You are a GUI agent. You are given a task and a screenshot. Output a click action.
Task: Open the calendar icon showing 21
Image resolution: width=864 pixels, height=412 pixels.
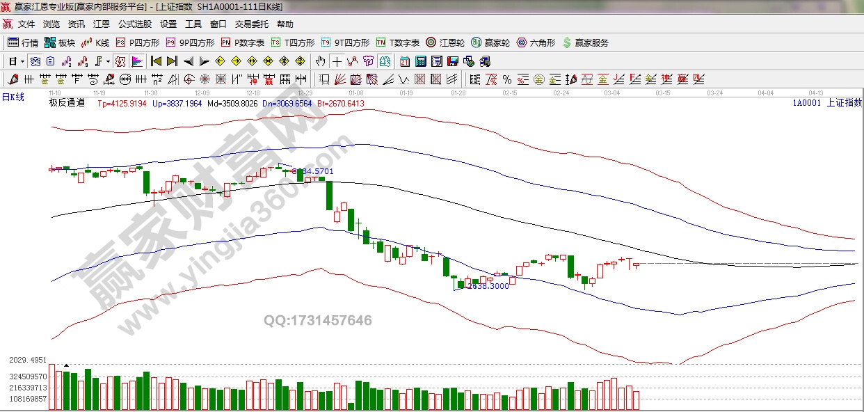pyautogui.click(x=404, y=61)
